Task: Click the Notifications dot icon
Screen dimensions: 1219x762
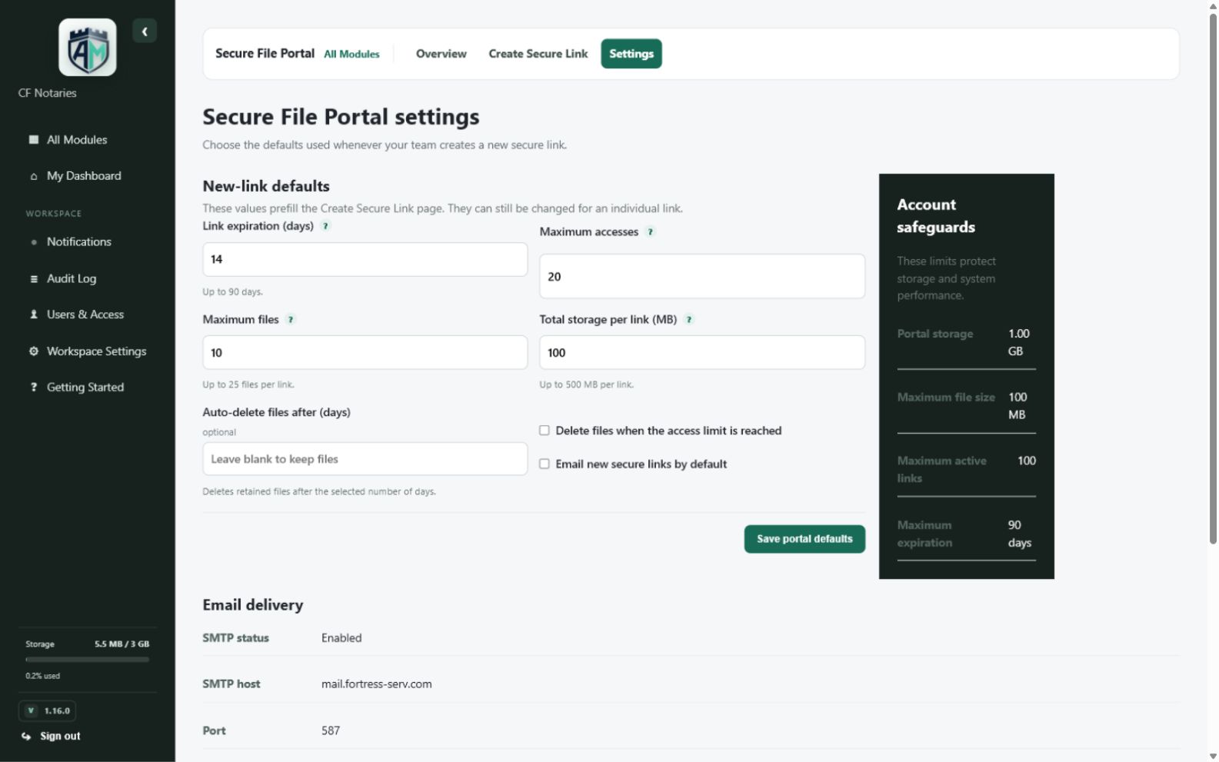Action: (34, 242)
